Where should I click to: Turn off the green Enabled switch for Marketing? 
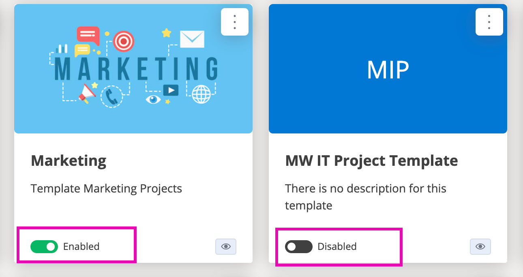44,247
